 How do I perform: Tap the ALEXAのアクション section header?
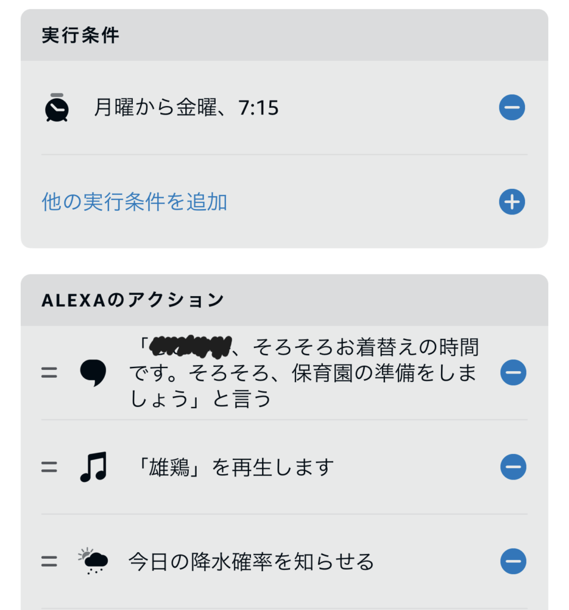133,301
